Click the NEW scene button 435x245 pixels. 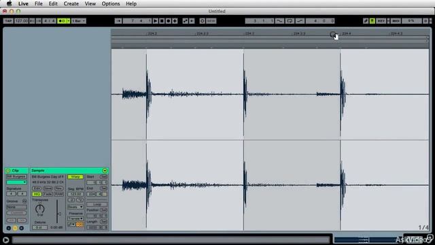211,21
